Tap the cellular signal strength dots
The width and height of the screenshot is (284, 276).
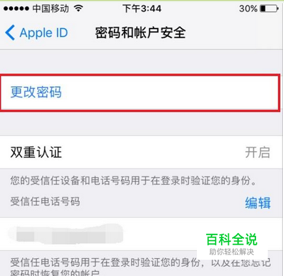[x=16, y=8]
